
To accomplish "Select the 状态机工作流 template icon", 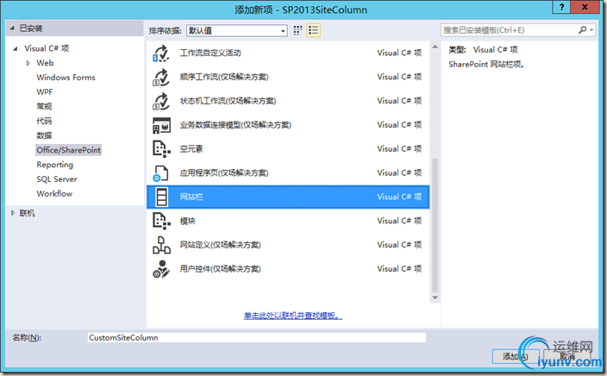I will click(x=161, y=101).
